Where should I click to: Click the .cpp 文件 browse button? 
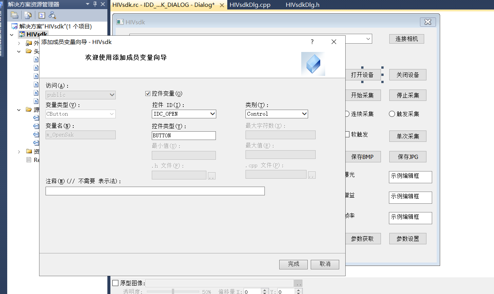click(x=312, y=175)
